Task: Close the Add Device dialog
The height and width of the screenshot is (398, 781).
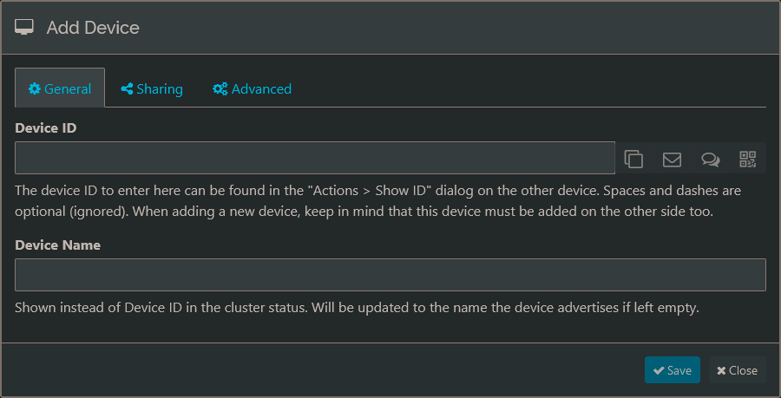Action: click(737, 370)
